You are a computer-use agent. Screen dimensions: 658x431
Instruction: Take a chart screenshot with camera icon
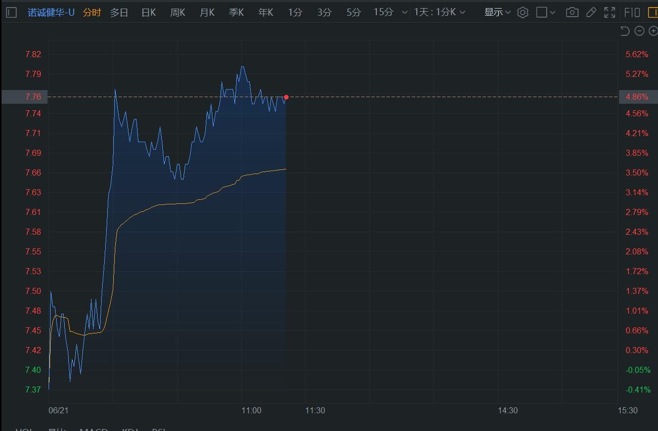572,13
